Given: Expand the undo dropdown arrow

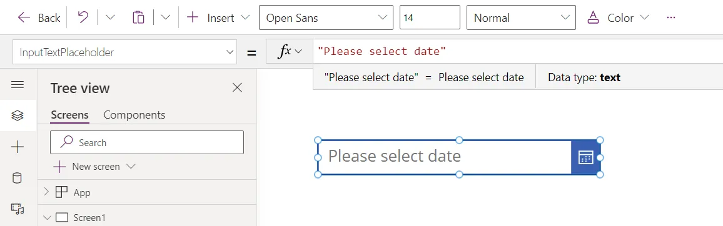Looking at the screenshot, I should coord(110,17).
